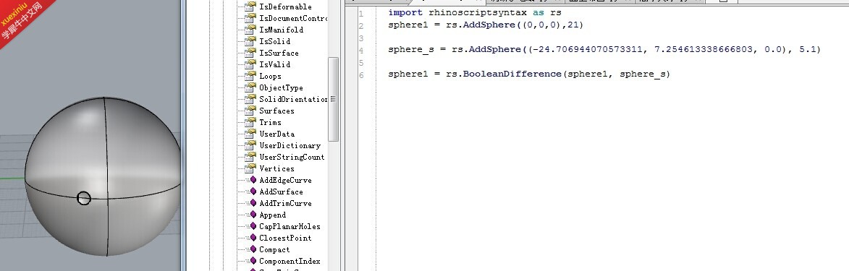
Task: Select the AddTrimCurve method entry
Action: coord(285,203)
